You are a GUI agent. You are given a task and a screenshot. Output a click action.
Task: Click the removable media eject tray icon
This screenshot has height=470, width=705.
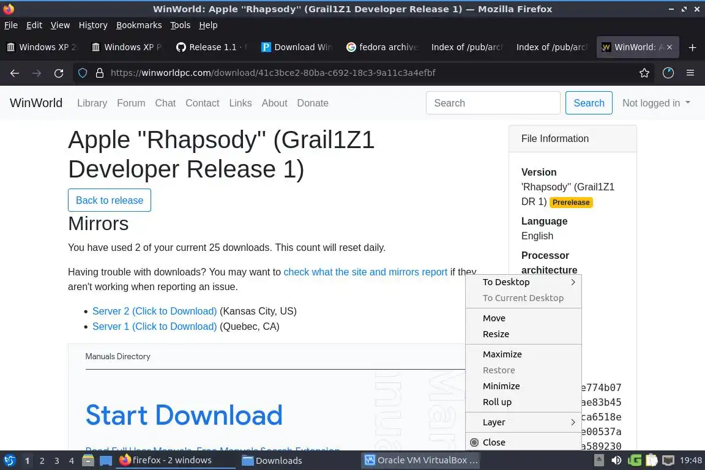click(x=599, y=460)
